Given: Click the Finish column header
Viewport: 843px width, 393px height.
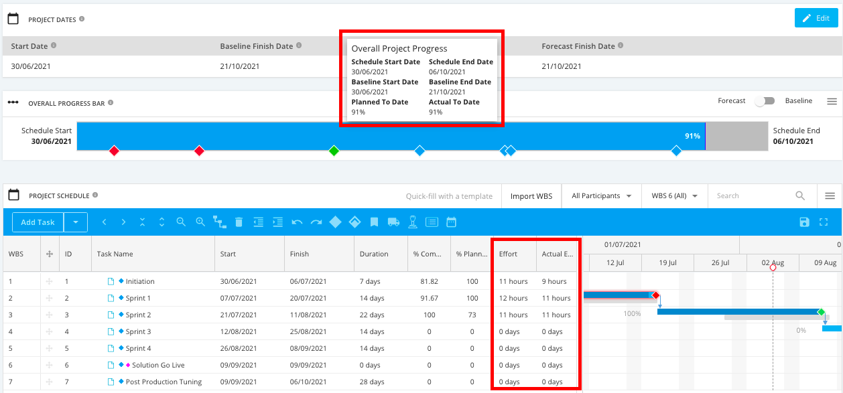Looking at the screenshot, I should click(319, 254).
